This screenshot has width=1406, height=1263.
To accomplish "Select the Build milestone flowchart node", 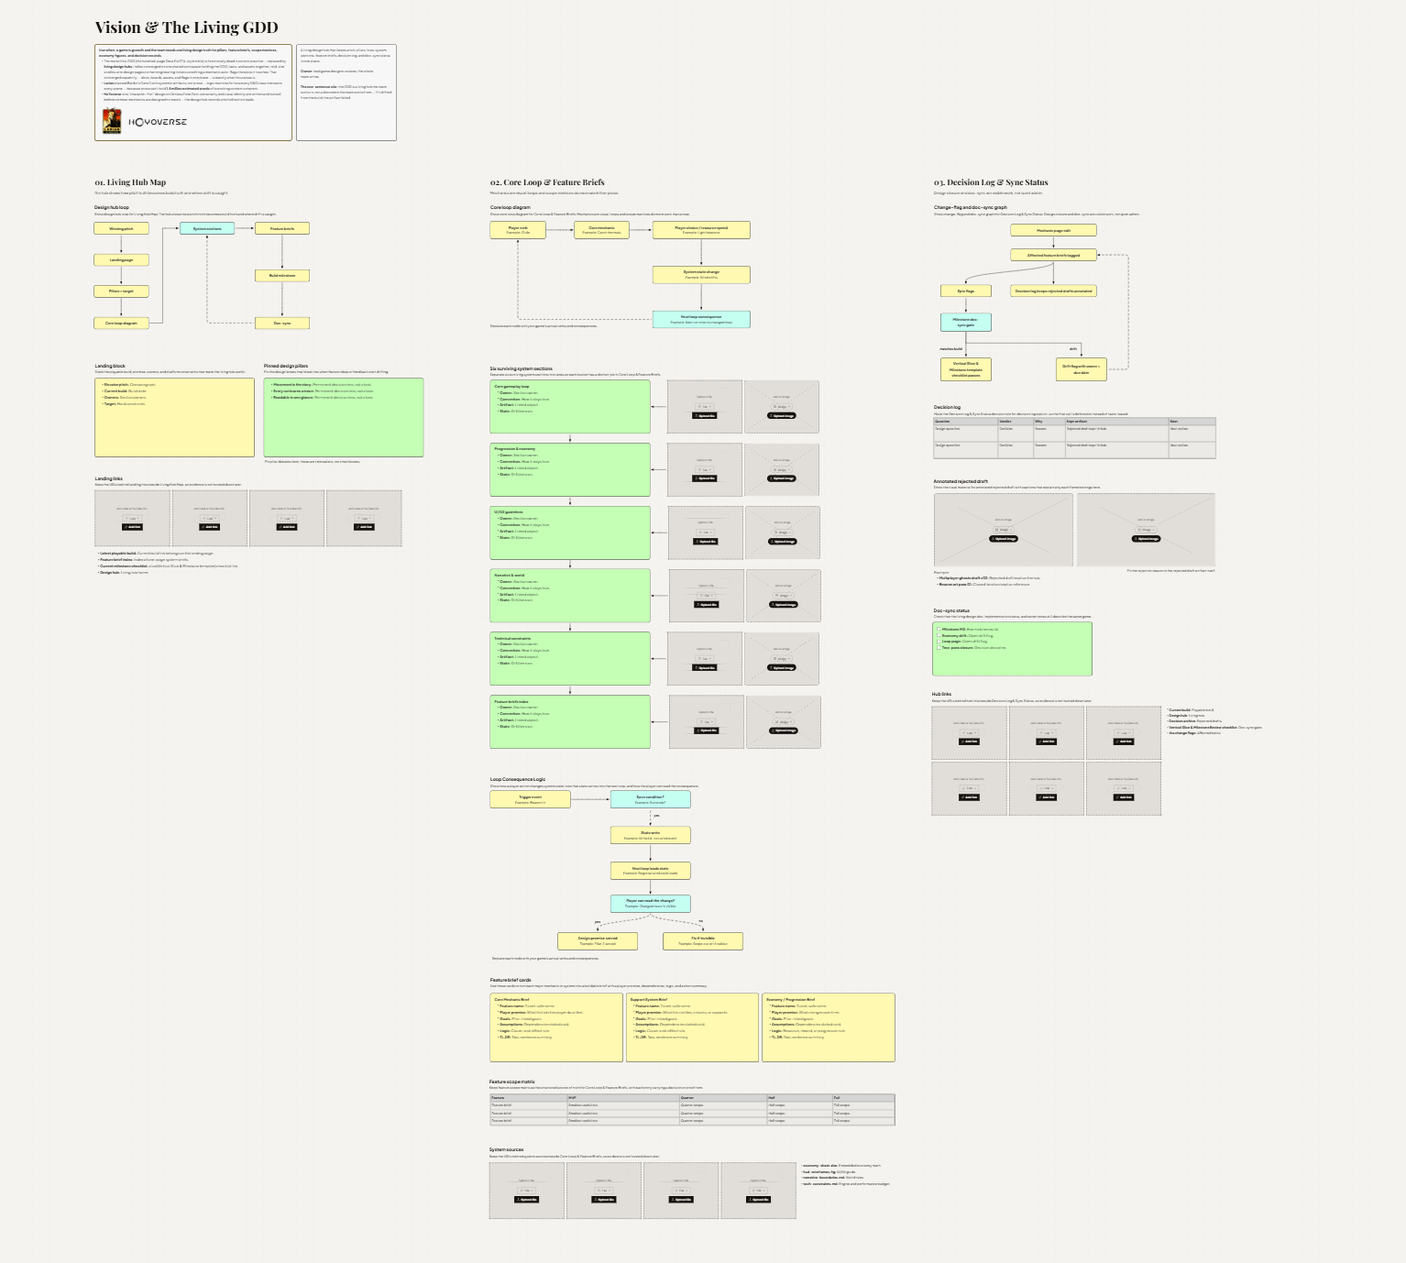I will coord(282,276).
